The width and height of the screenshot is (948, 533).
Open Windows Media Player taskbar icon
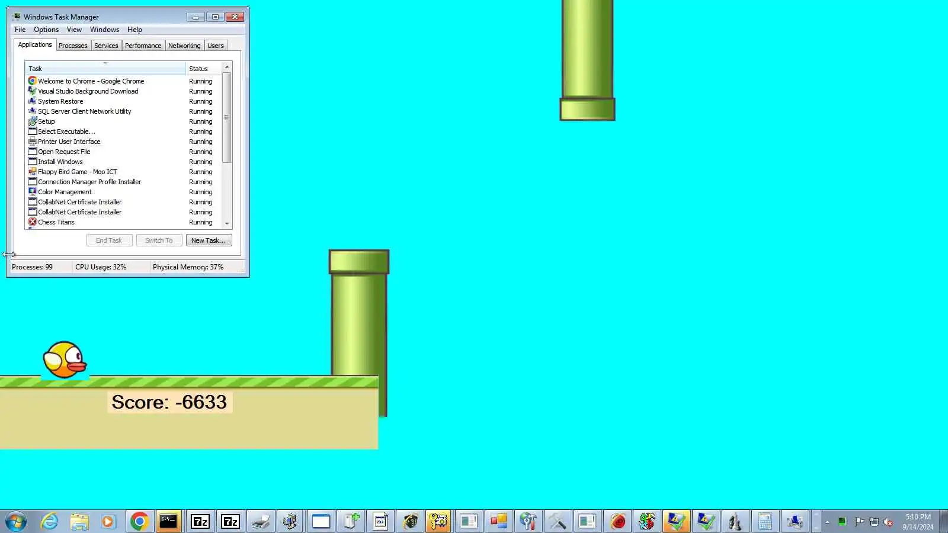[x=108, y=521]
